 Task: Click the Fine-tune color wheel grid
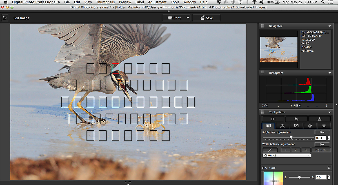click(x=273, y=178)
